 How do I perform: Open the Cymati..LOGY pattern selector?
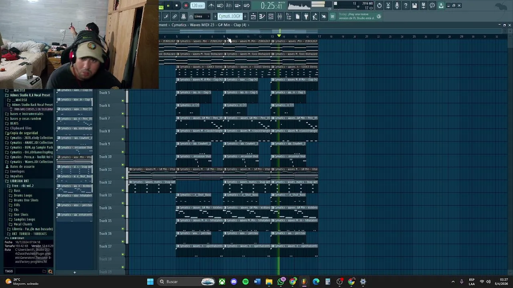point(230,16)
